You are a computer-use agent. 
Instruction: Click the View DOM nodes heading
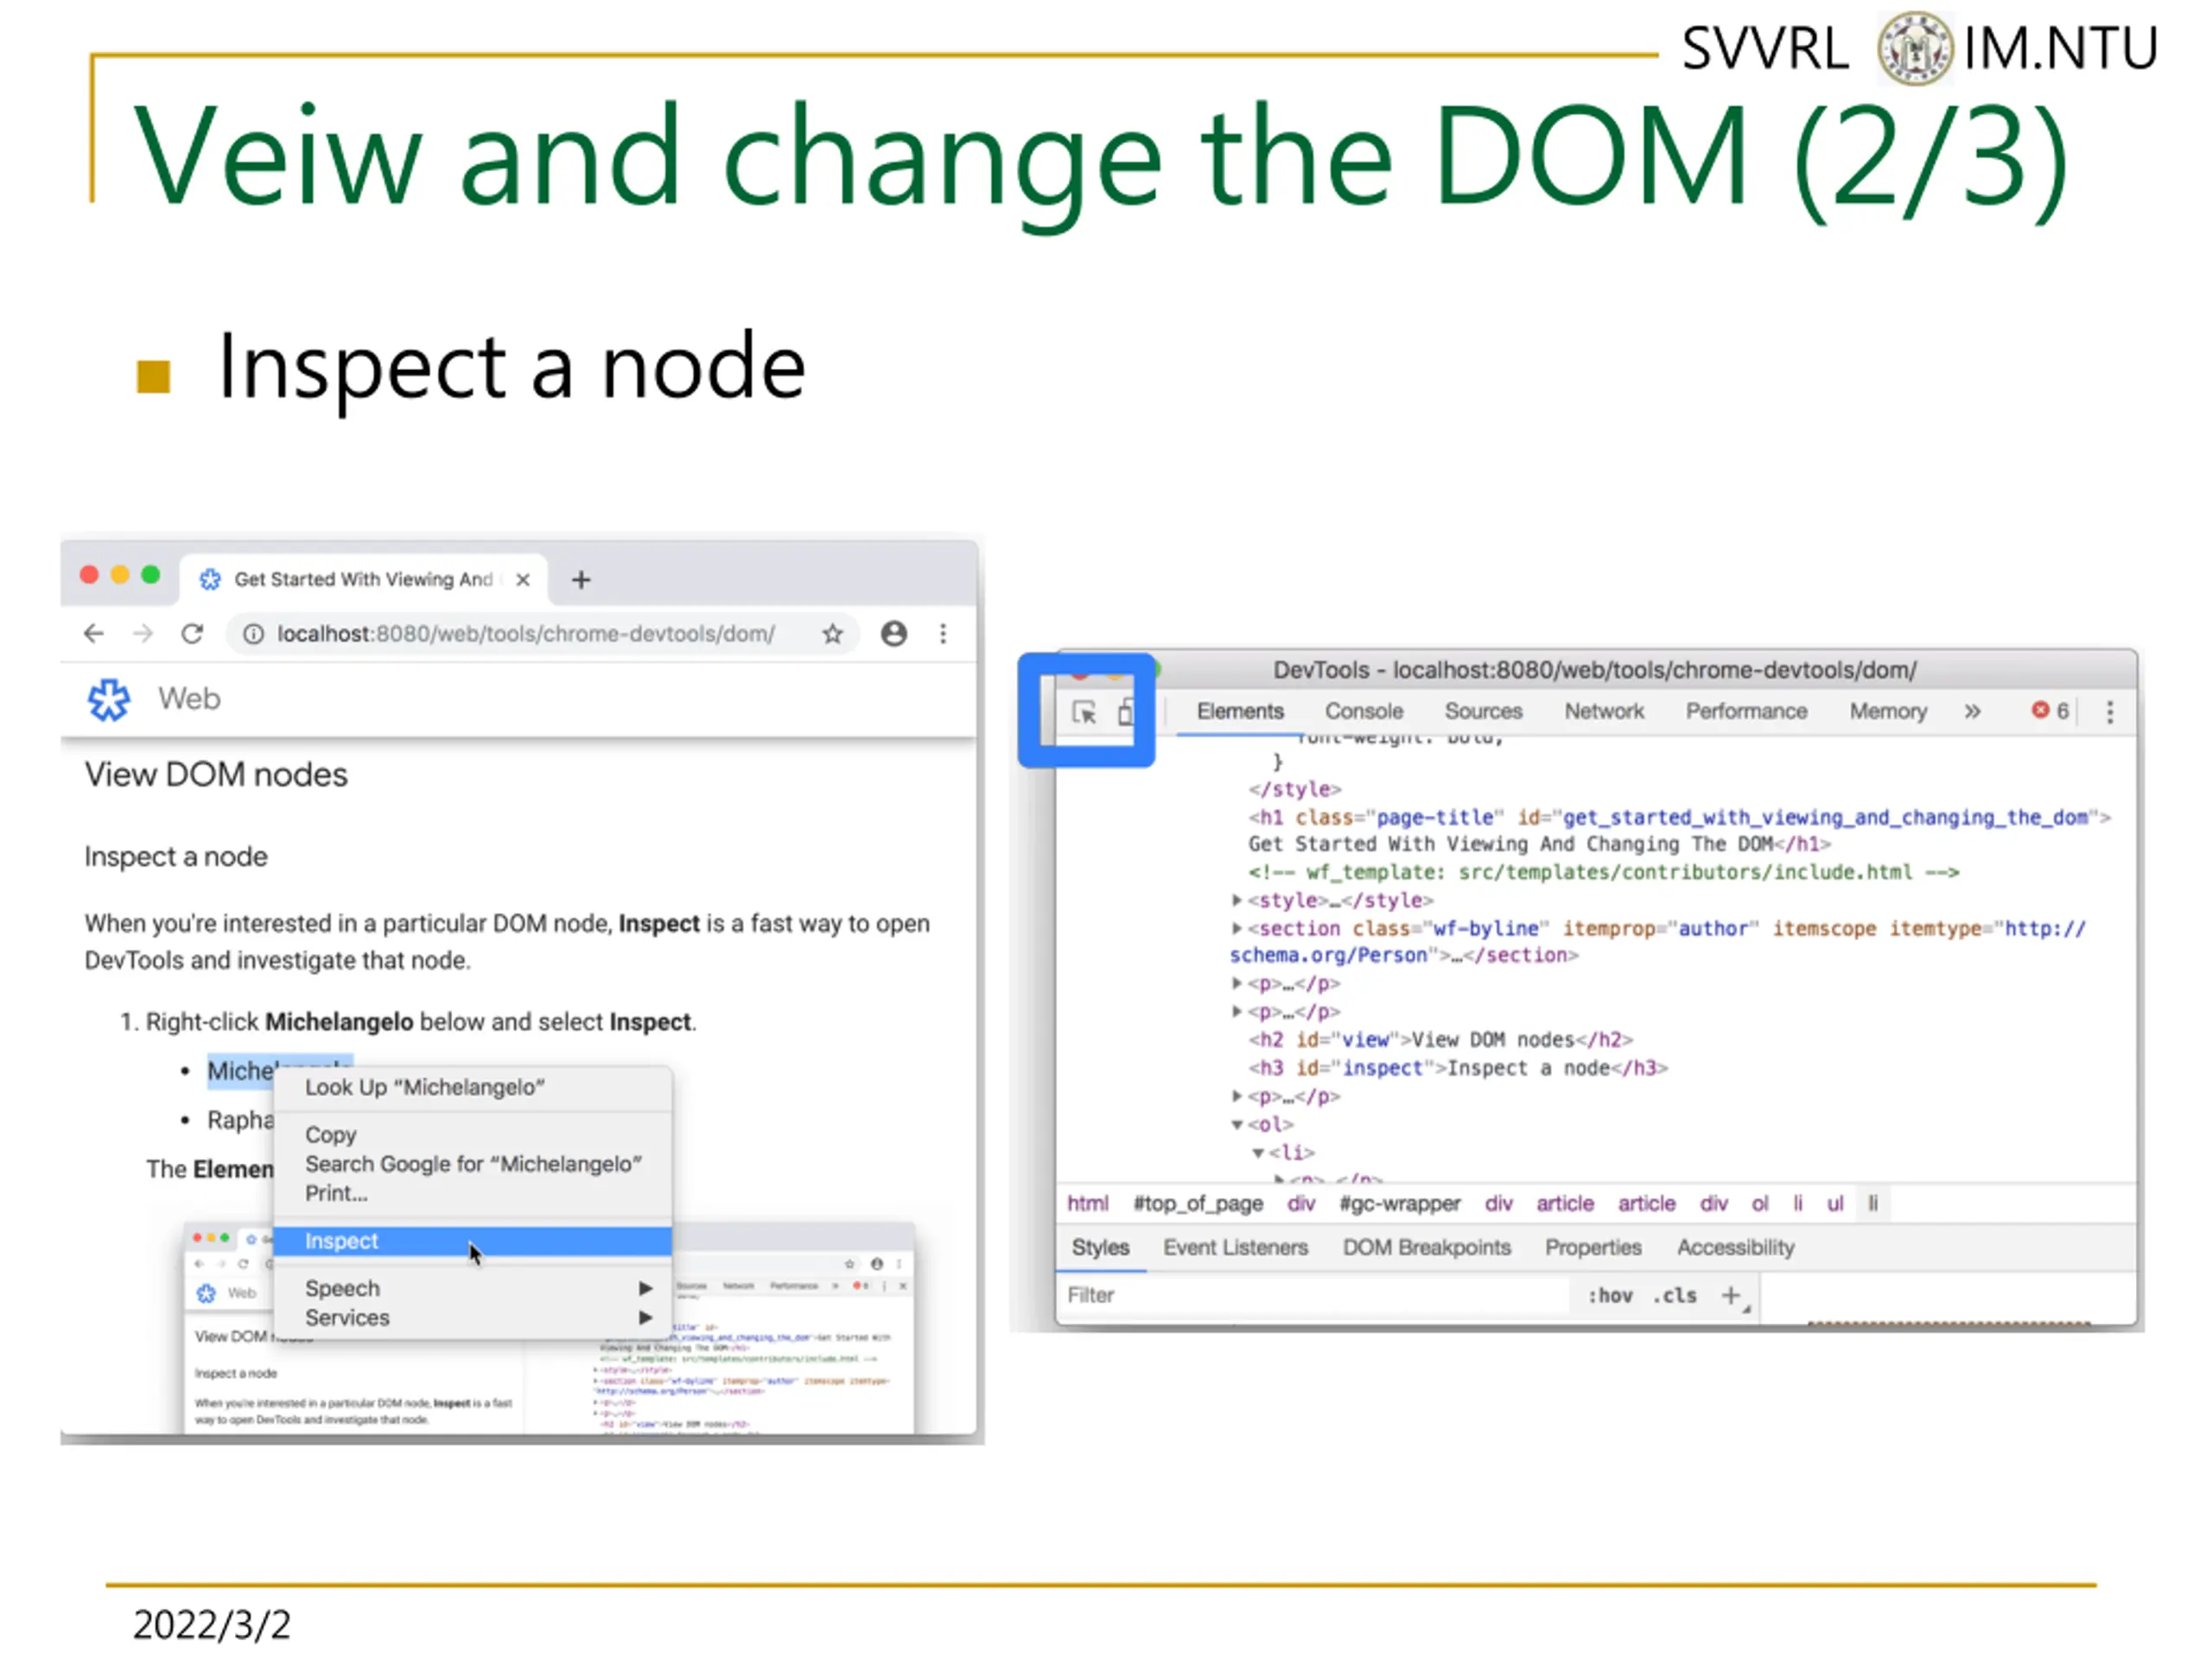point(216,775)
